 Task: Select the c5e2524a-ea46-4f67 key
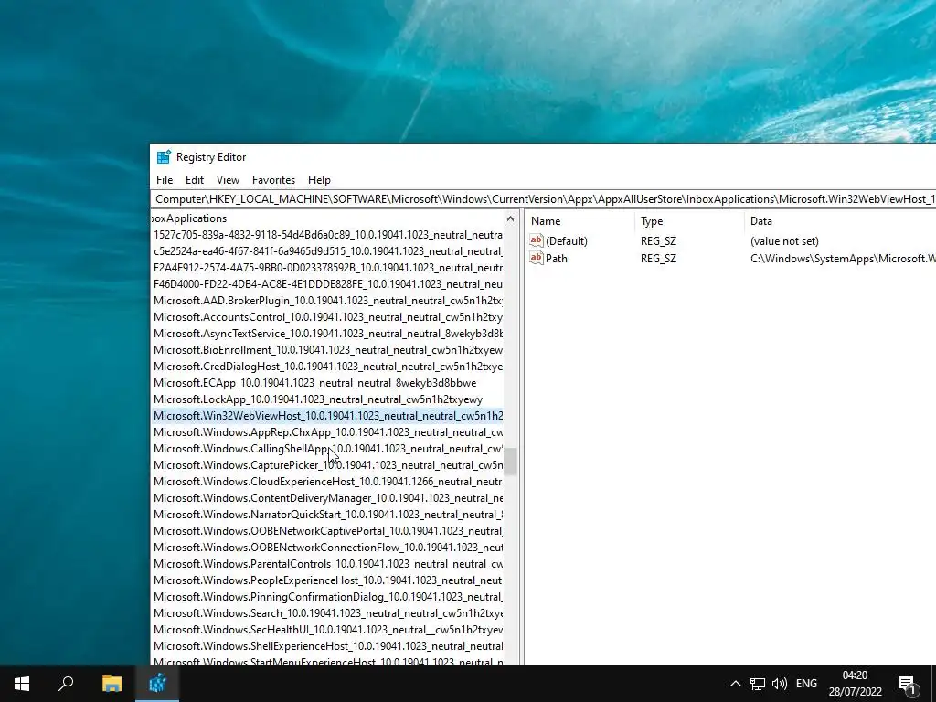(328, 251)
